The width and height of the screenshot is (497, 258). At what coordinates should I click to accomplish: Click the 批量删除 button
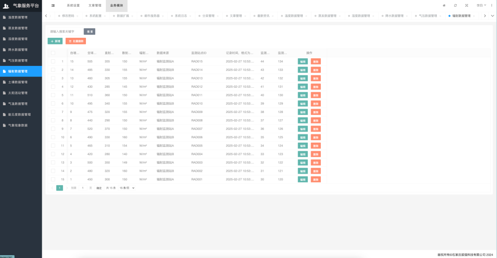pyautogui.click(x=75, y=41)
